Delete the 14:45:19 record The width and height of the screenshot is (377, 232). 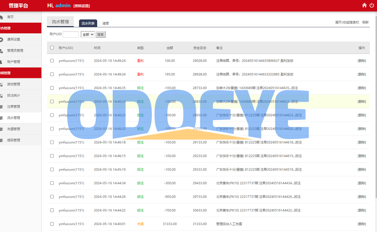(x=362, y=170)
